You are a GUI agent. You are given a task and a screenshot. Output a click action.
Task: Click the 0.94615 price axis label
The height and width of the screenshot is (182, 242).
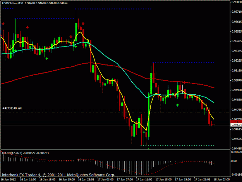tap(237, 129)
